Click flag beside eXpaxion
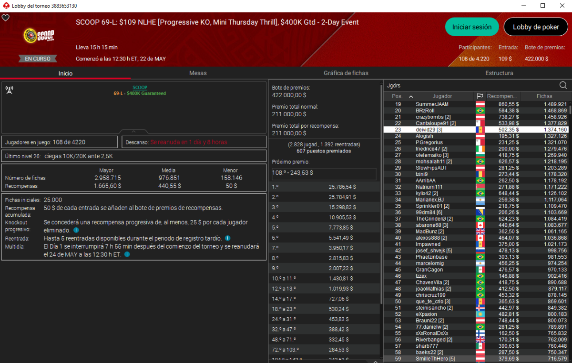This screenshot has width=572, height=363. (x=480, y=314)
